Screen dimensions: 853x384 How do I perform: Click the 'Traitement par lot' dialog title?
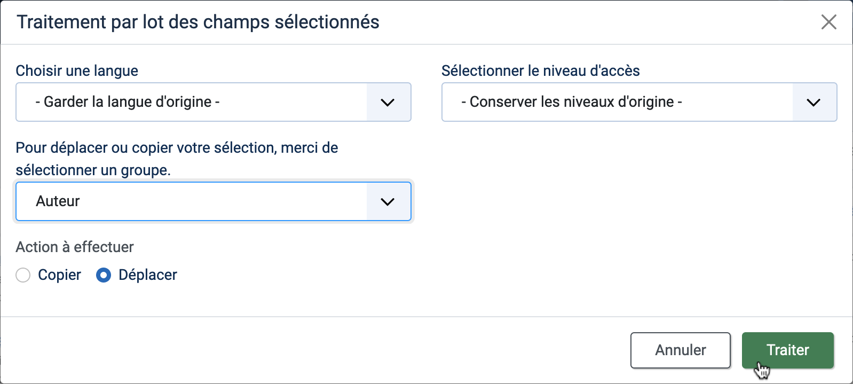pos(198,22)
